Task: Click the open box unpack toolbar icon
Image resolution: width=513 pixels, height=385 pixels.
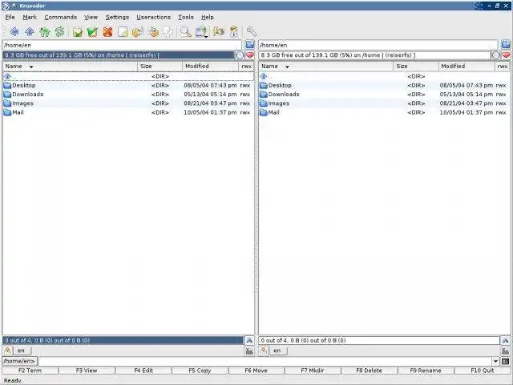Action: pos(153,32)
